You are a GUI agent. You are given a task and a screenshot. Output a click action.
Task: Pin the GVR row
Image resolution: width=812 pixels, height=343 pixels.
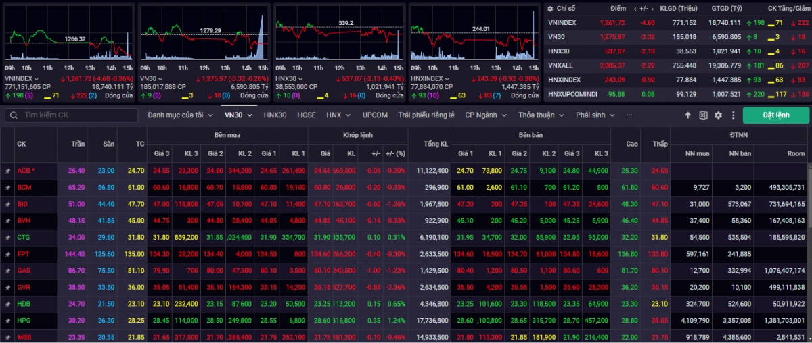7,287
